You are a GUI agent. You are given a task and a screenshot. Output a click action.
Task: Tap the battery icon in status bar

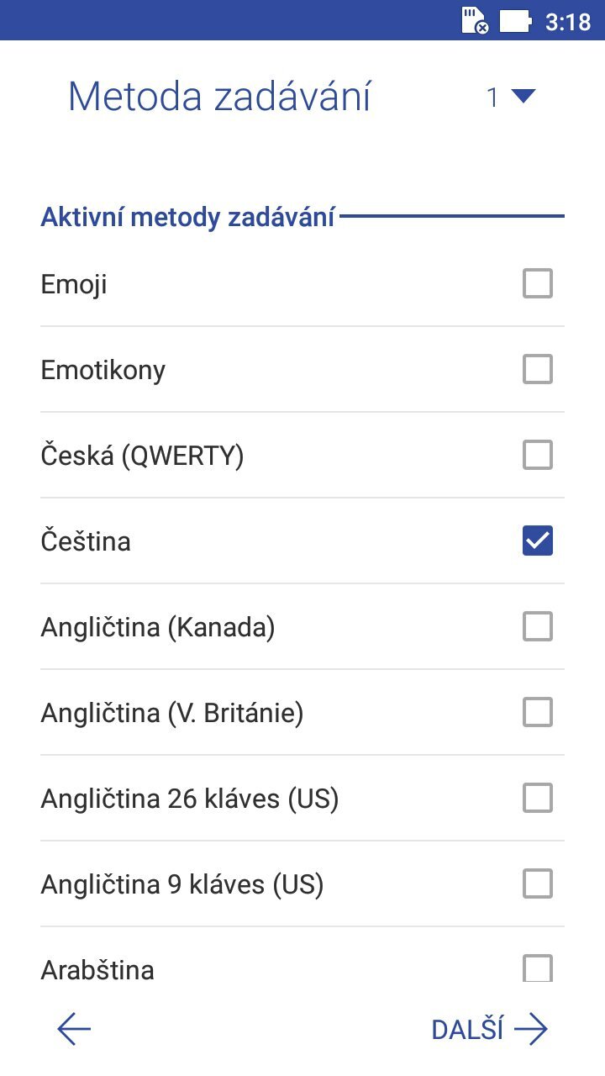point(516,20)
